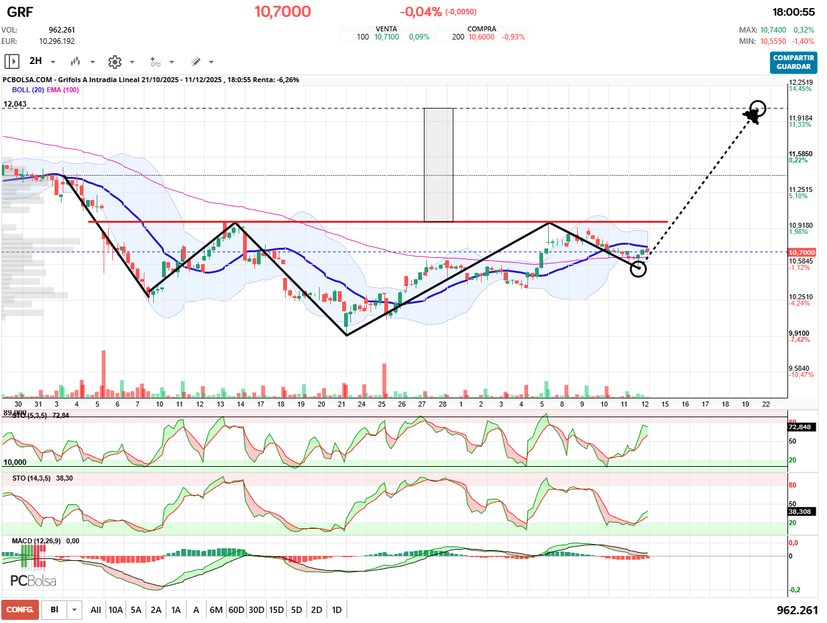Toggle the BOLL (20) indicator label
This screenshot has width=827, height=623.
pyautogui.click(x=28, y=90)
